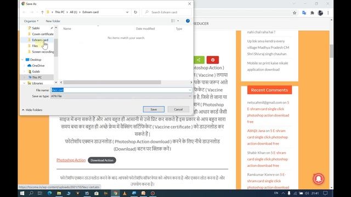Image resolution: width=351 pixels, height=197 pixels.
Task: Open 'Mobile se print kaise nikale' link
Action: click(268, 66)
